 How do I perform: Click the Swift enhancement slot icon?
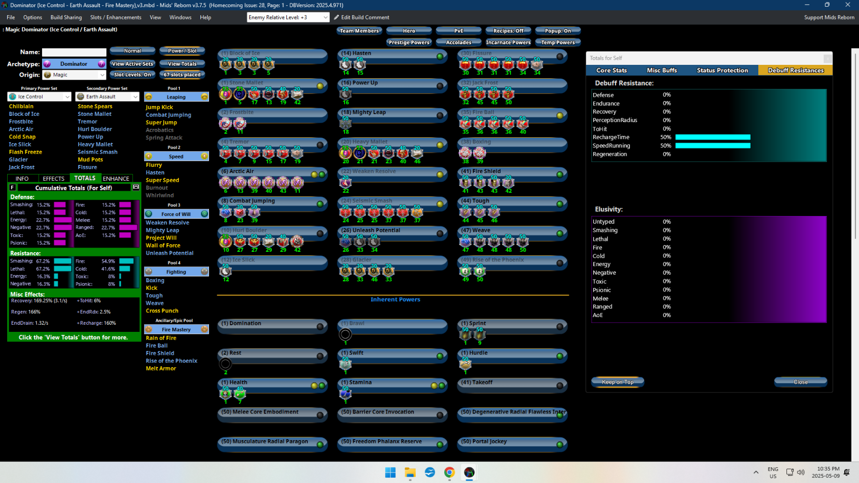point(346,364)
